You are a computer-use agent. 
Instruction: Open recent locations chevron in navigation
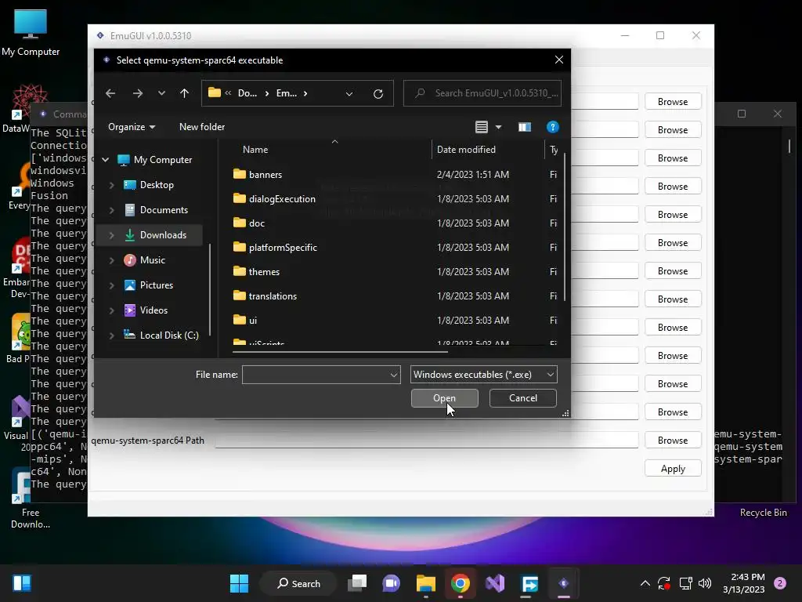click(x=161, y=93)
